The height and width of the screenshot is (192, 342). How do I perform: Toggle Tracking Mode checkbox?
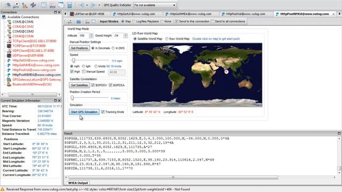[103, 112]
